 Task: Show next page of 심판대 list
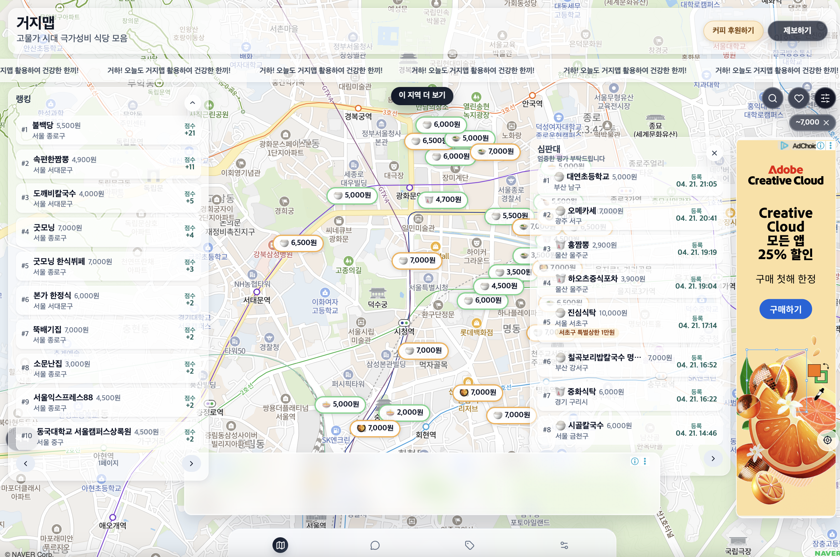713,459
